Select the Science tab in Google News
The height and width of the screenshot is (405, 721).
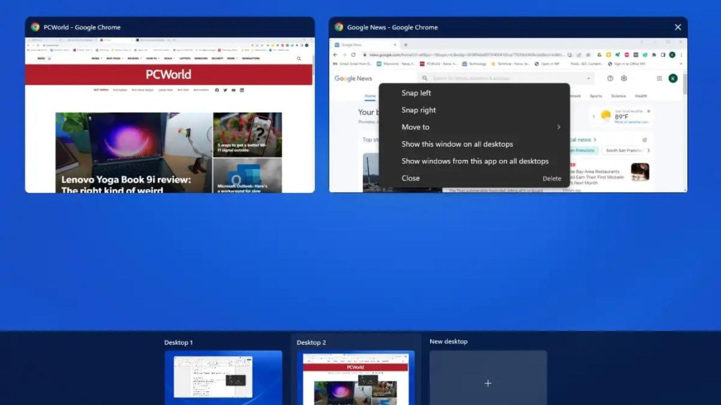618,96
